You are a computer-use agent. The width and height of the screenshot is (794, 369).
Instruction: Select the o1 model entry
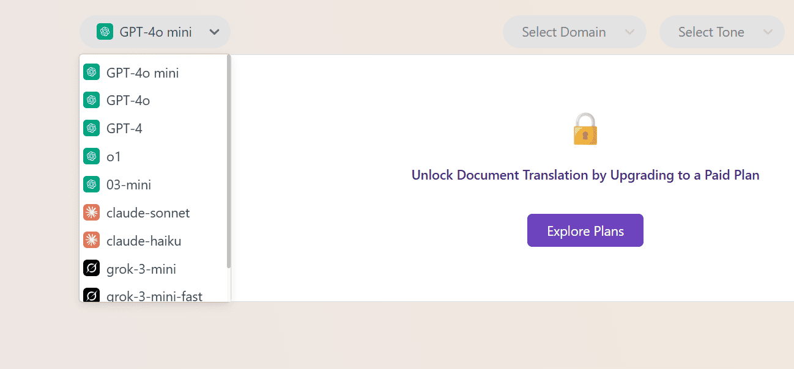pyautogui.click(x=114, y=156)
